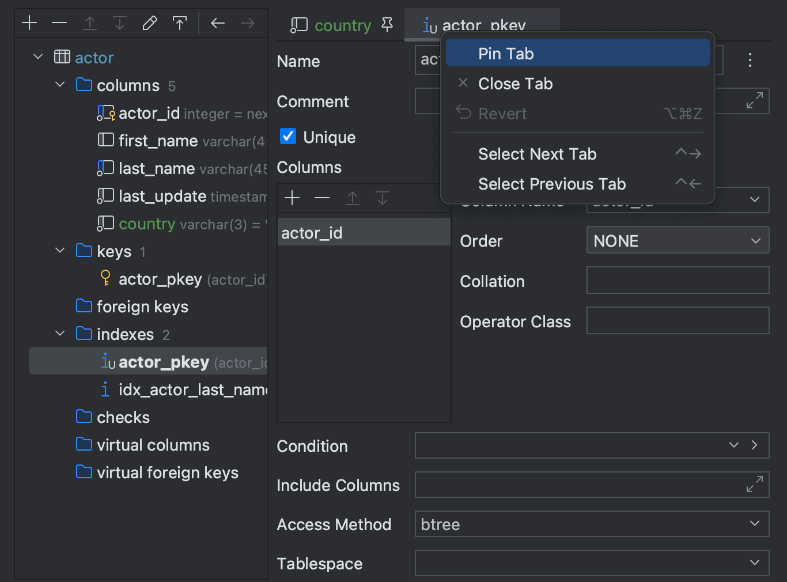Open the Comment editor with the expand icon

point(754,101)
